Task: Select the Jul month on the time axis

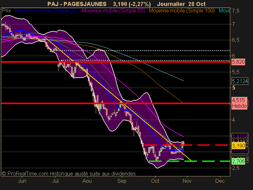Action: click(55, 181)
